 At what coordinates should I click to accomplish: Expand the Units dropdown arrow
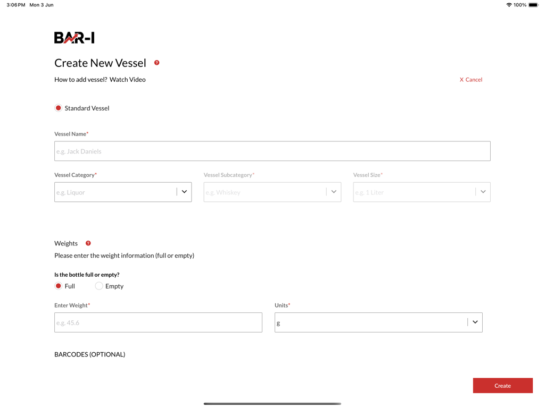[475, 322]
